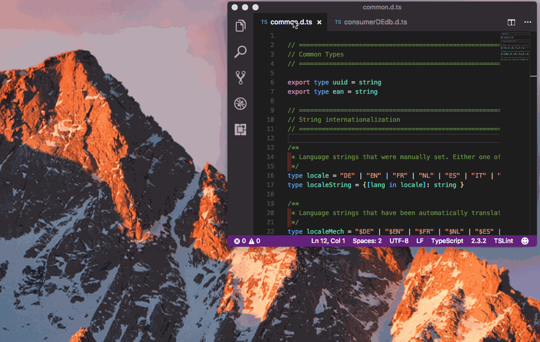Click the warnings triangle in status bar
Screen dimensions: 540x342
(251, 241)
